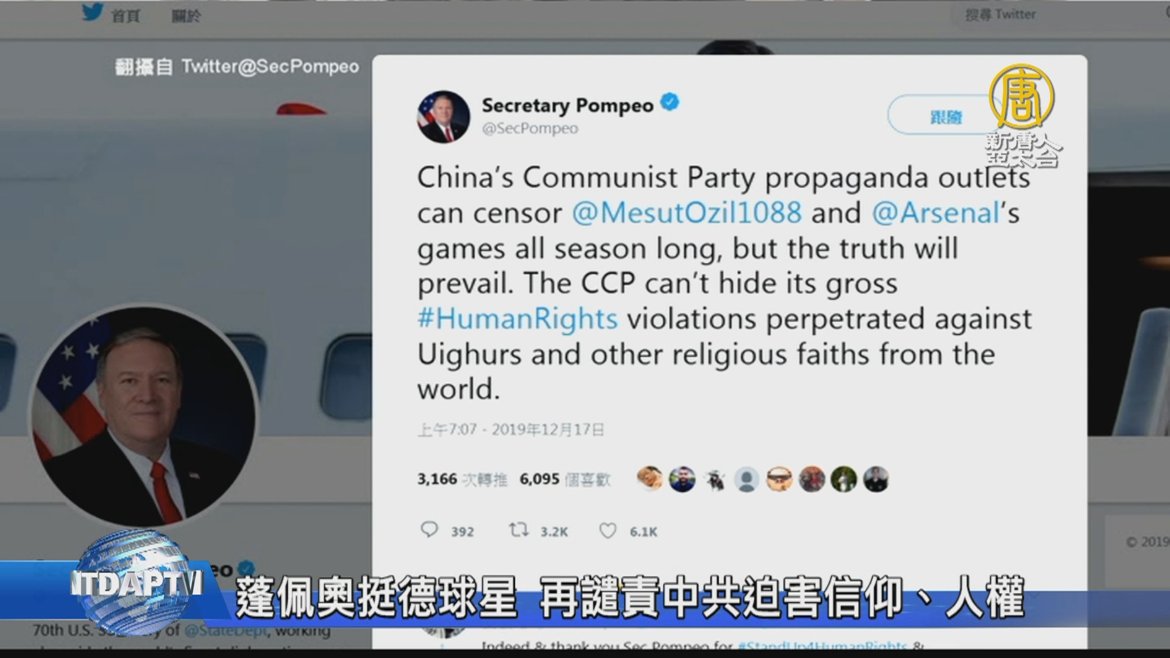Click the retweet arrows icon
Viewport: 1170px width, 658px height.
tap(519, 531)
